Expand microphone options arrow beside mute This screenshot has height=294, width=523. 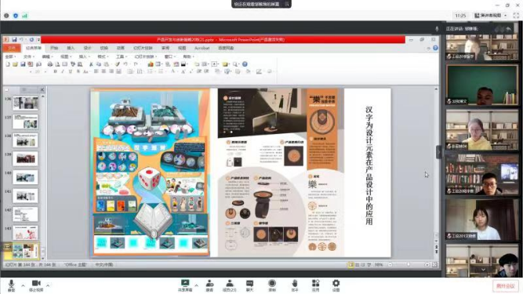pyautogui.click(x=23, y=285)
